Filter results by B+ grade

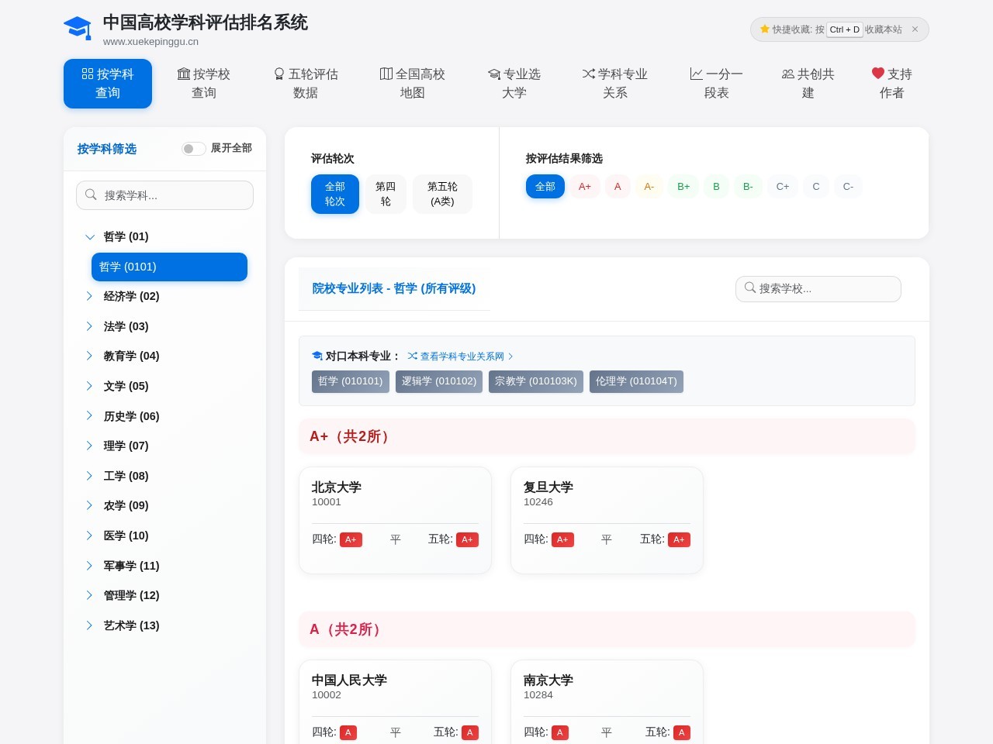click(683, 187)
